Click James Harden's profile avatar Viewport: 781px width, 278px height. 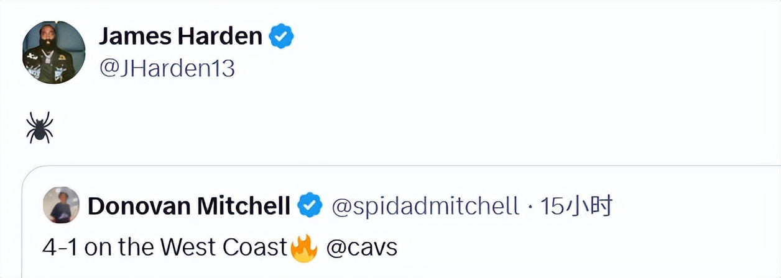(53, 52)
